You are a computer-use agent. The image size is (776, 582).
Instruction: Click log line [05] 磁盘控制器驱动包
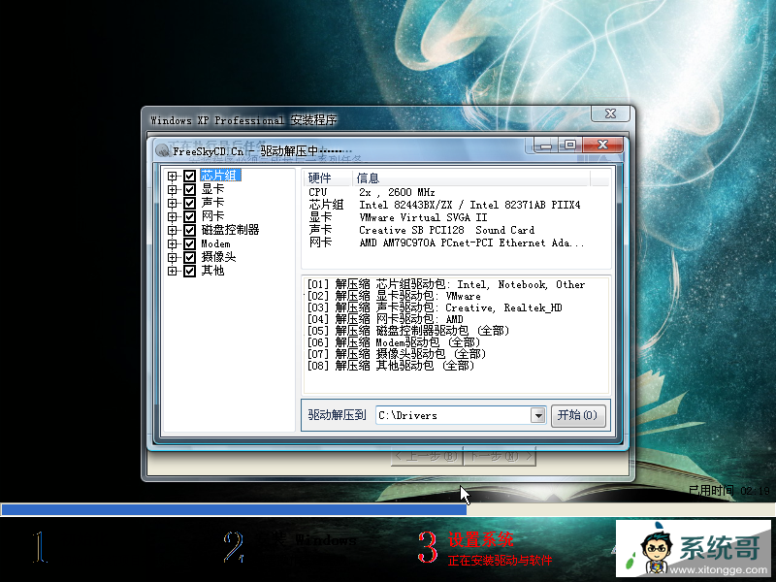click(x=408, y=331)
